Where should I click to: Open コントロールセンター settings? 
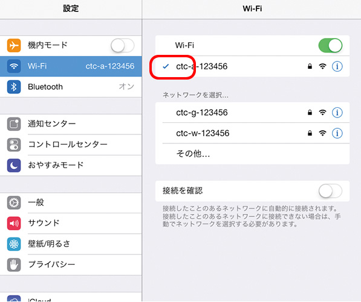click(71, 145)
